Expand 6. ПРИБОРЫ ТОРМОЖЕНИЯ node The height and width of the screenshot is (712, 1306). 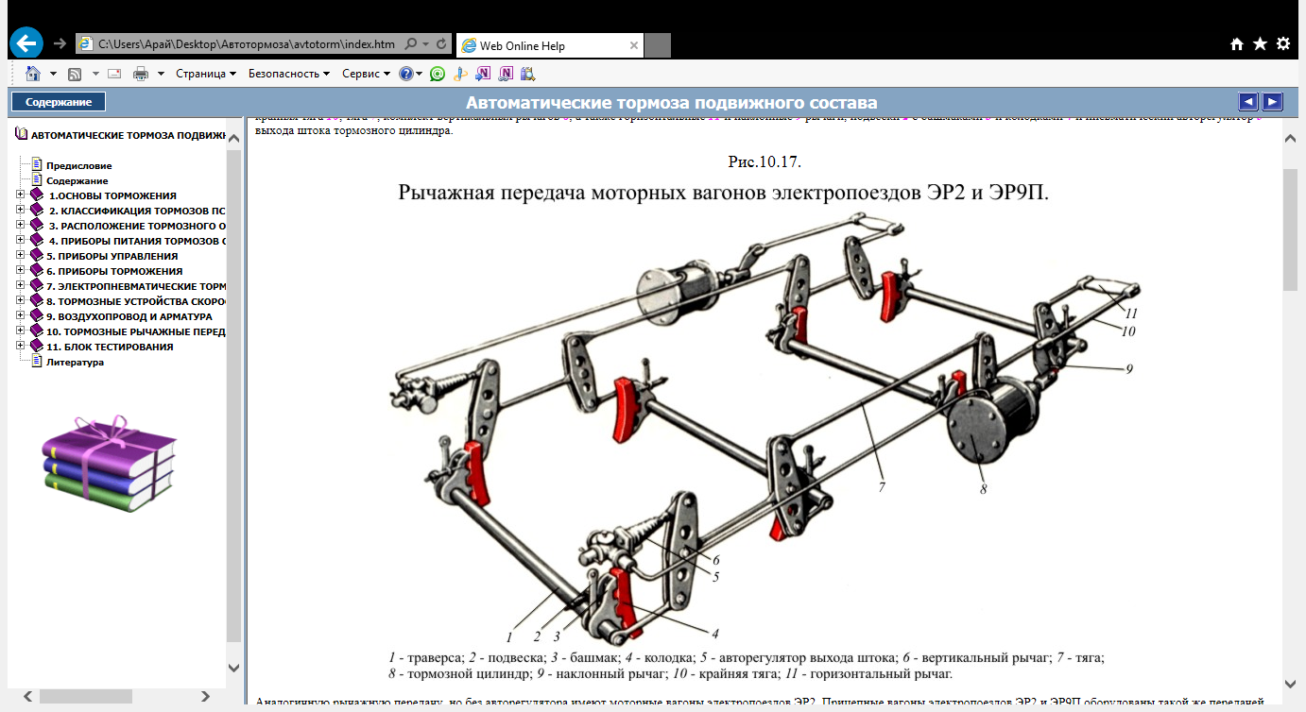(x=21, y=271)
